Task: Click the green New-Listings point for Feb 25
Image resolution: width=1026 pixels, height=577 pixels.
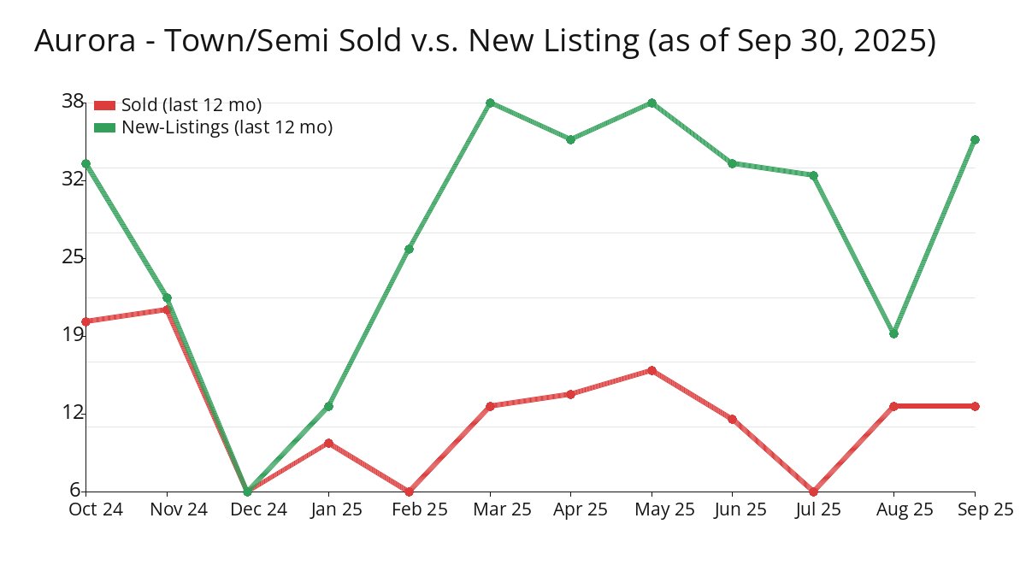Action: (x=409, y=249)
